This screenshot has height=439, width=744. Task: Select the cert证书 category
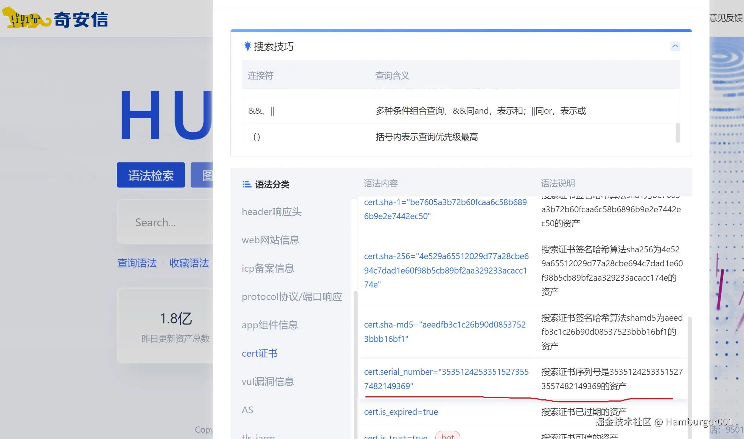pyautogui.click(x=259, y=353)
